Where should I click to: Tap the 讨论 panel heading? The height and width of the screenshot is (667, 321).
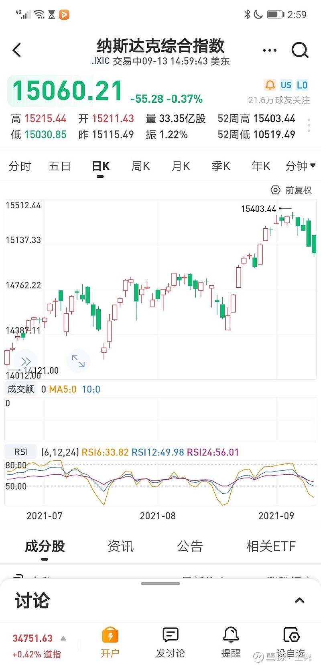pyautogui.click(x=32, y=601)
